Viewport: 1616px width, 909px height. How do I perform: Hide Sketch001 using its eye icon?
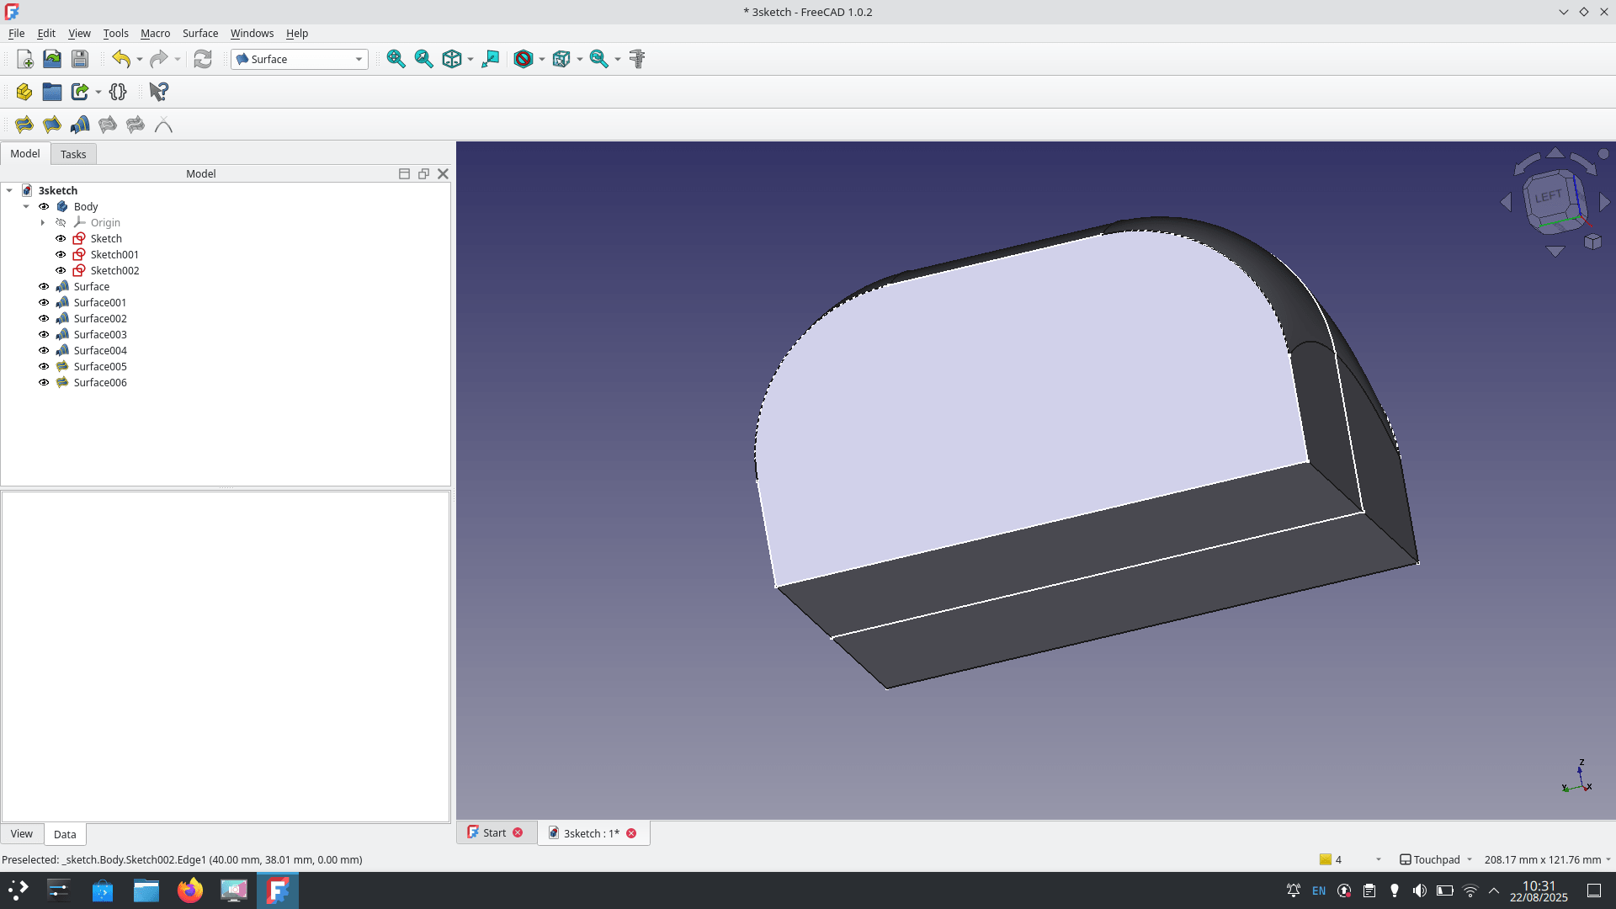coord(61,254)
